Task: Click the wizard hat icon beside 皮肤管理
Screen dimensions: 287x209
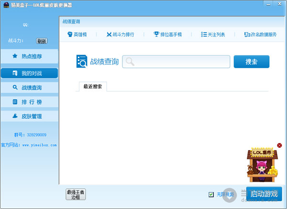Action: coord(15,116)
